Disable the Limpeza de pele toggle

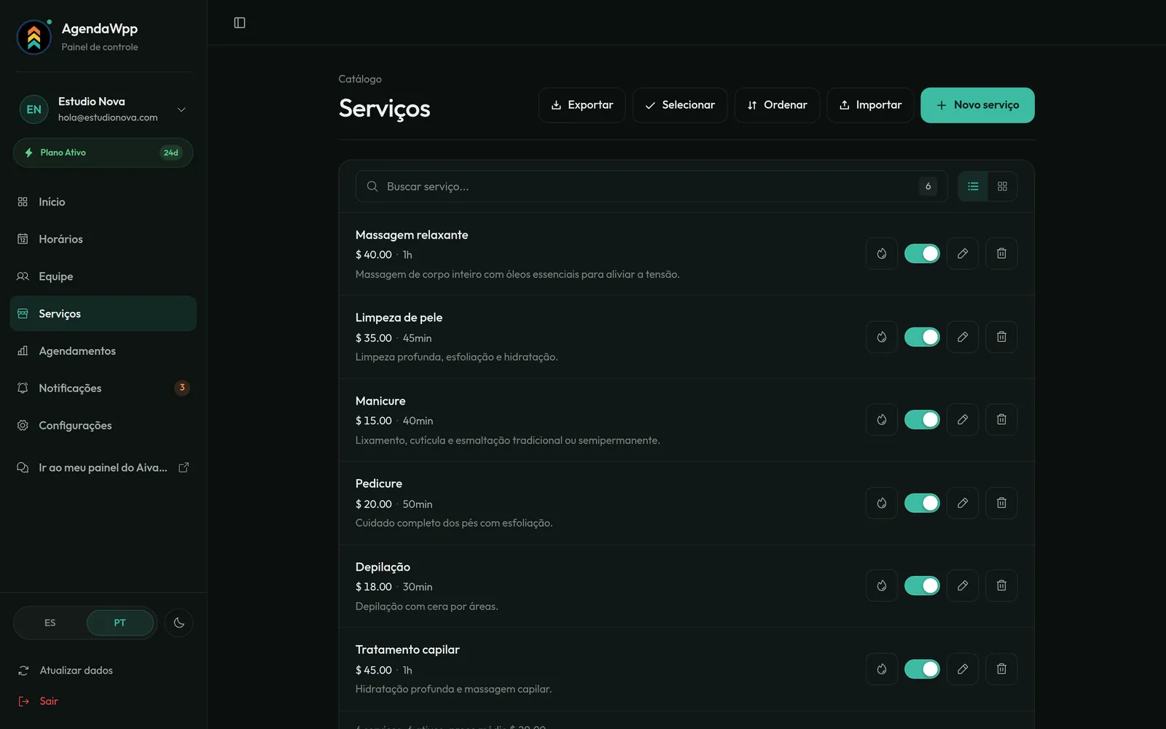pos(922,337)
